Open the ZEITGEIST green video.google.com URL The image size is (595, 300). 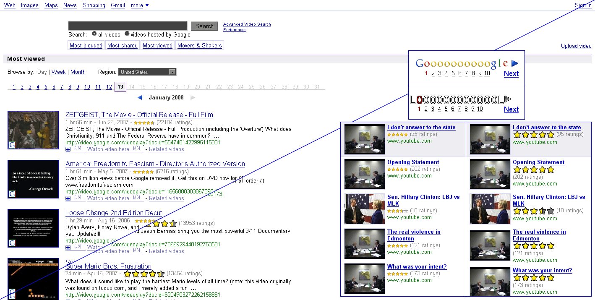click(143, 143)
